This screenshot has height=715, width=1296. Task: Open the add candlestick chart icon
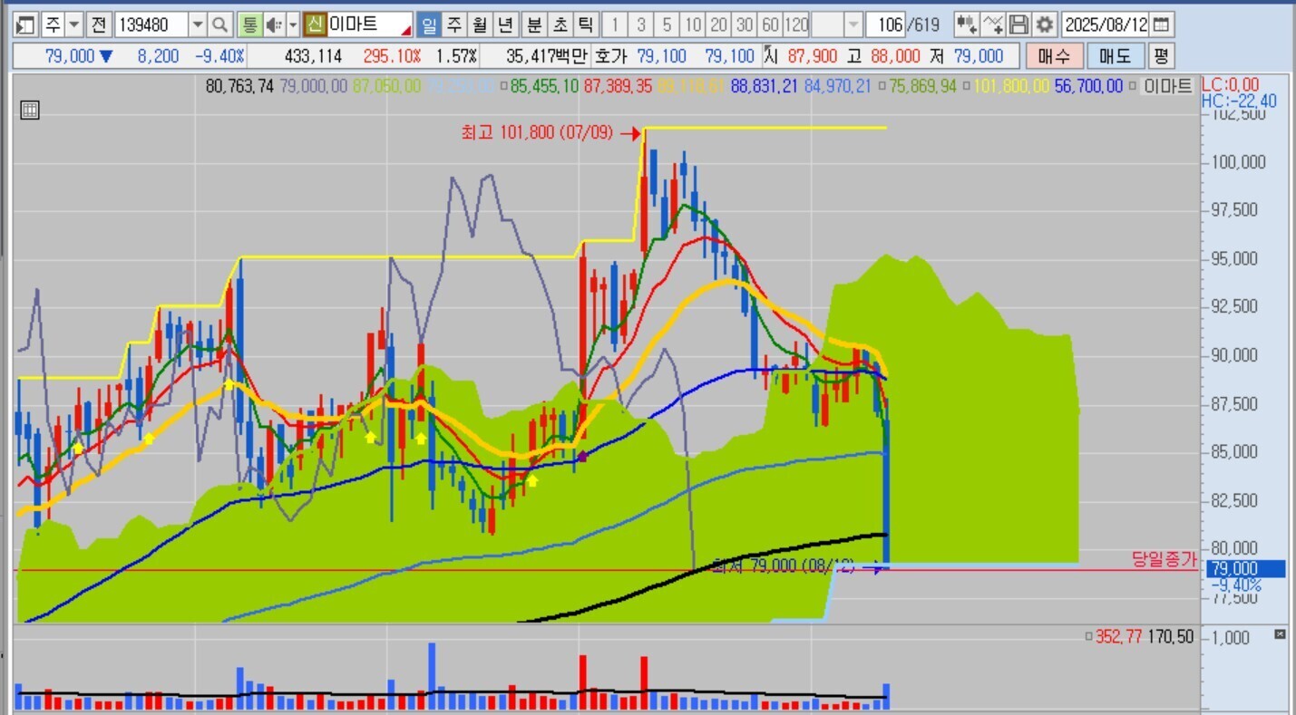967,24
